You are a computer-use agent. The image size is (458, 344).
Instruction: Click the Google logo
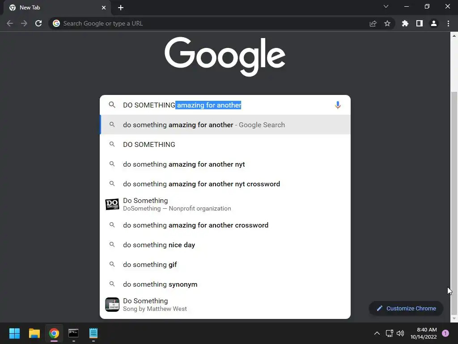(225, 56)
